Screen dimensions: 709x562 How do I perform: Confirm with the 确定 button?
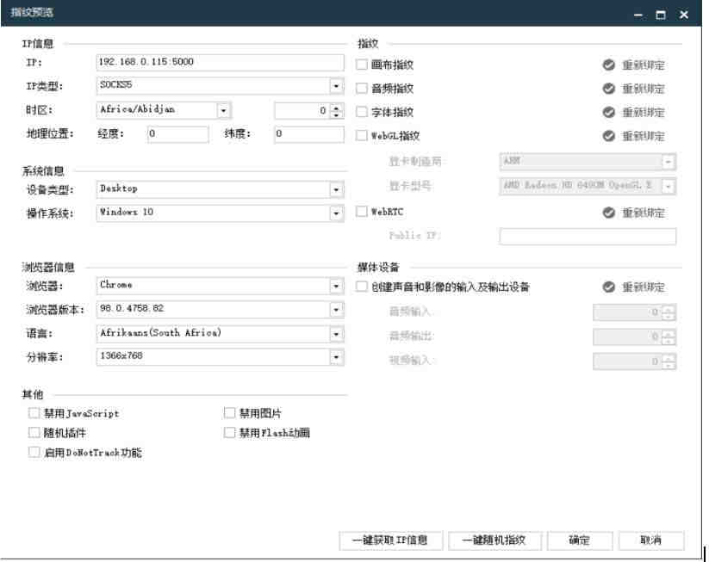click(x=580, y=540)
